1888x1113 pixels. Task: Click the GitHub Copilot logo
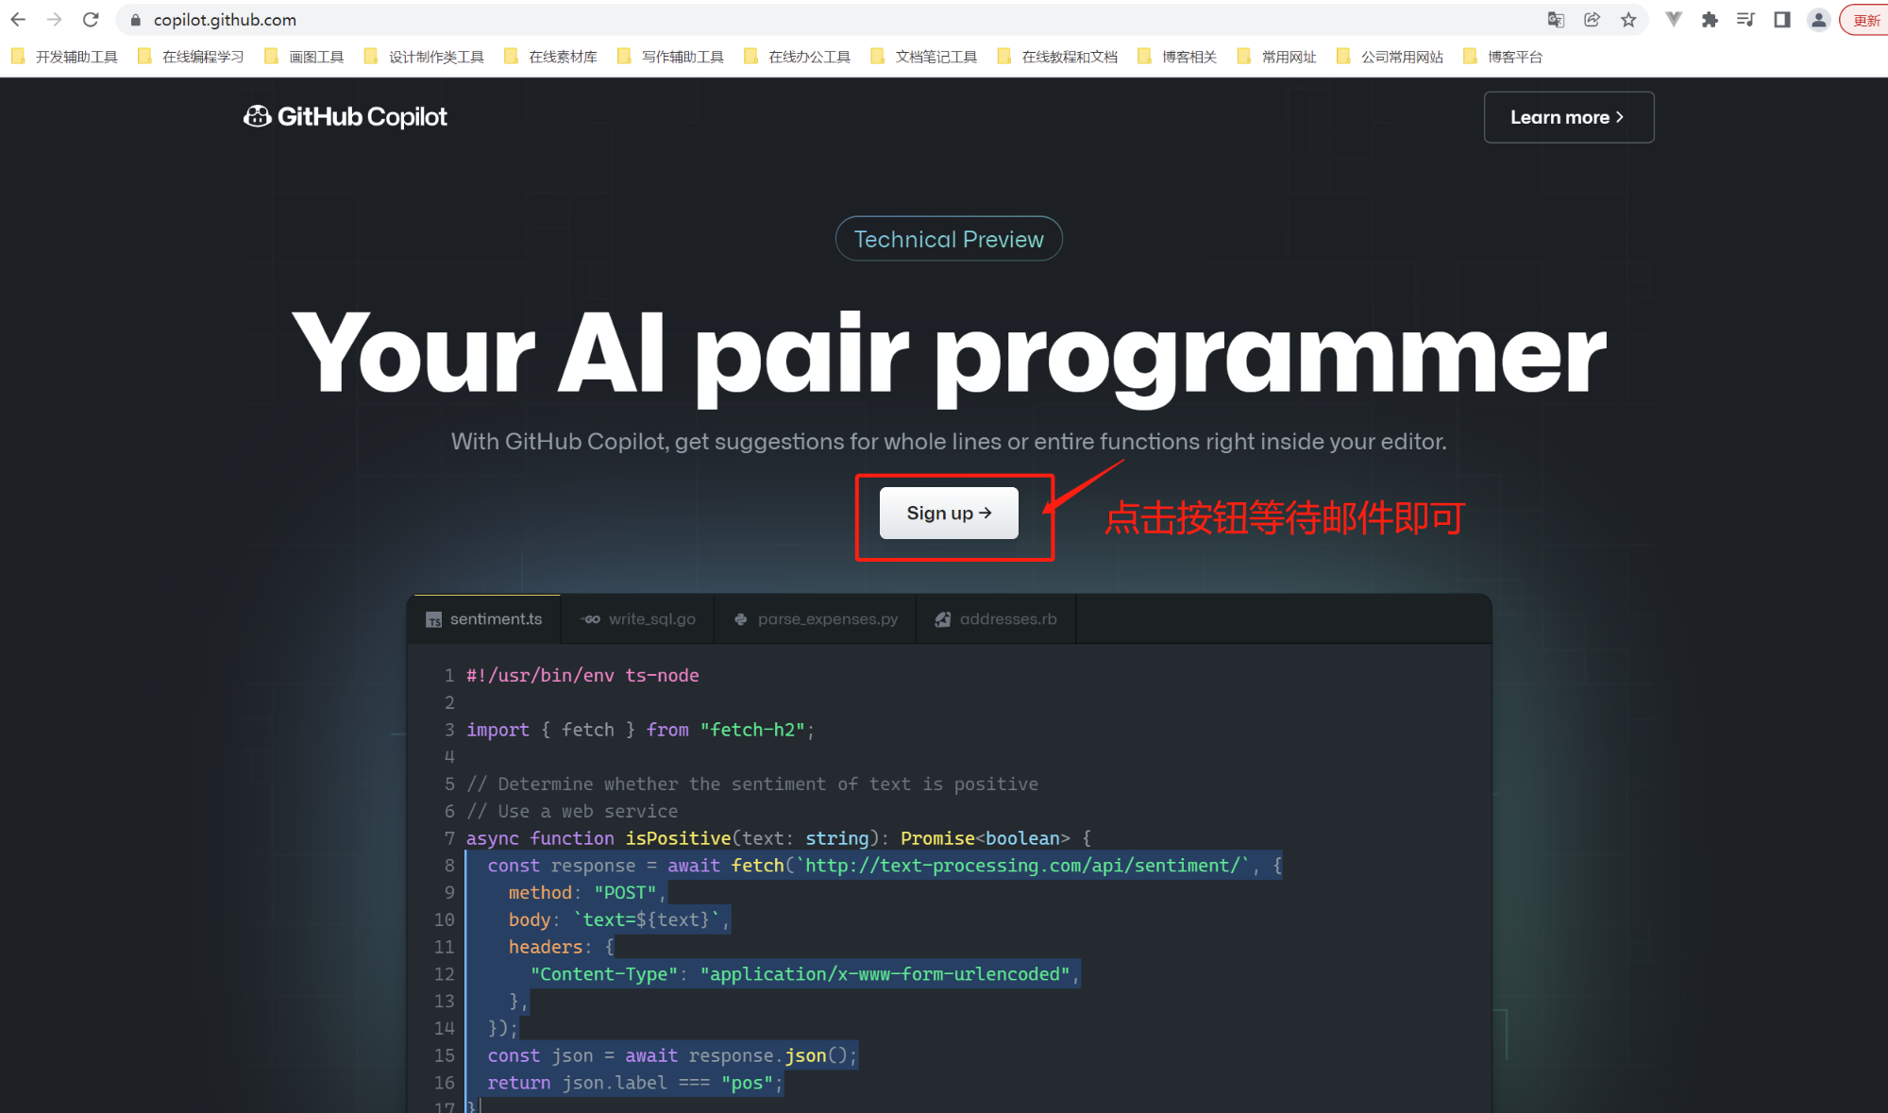coord(346,117)
